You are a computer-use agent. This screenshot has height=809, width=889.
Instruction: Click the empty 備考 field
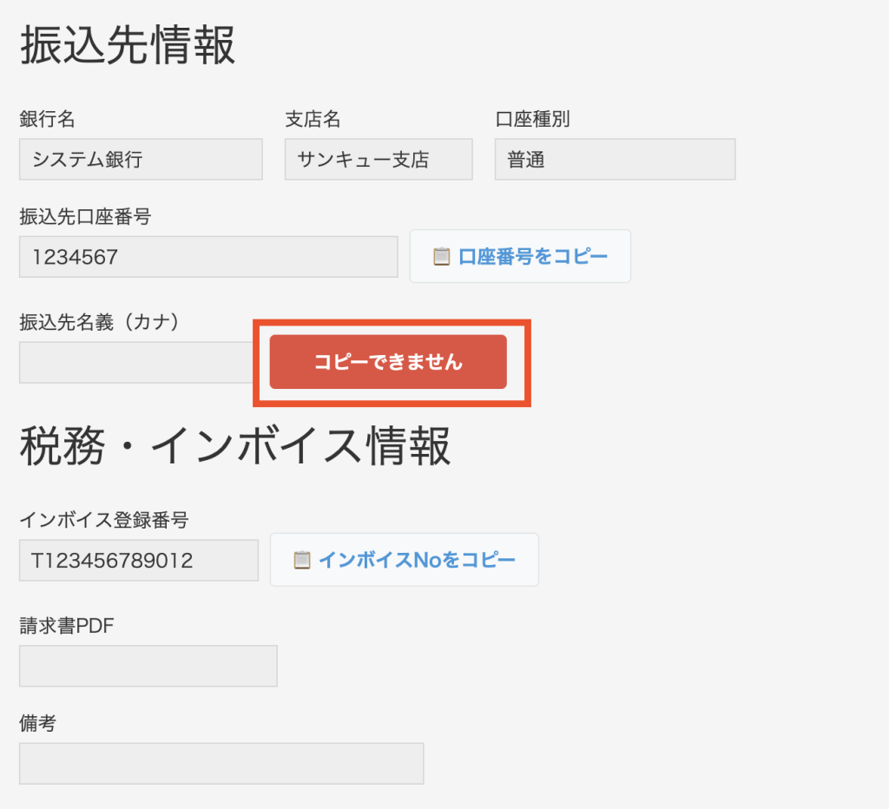click(221, 763)
